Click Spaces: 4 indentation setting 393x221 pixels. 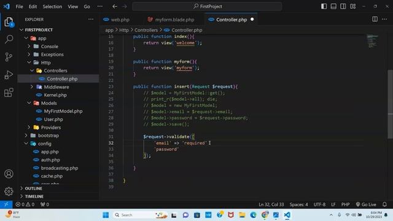point(299,204)
